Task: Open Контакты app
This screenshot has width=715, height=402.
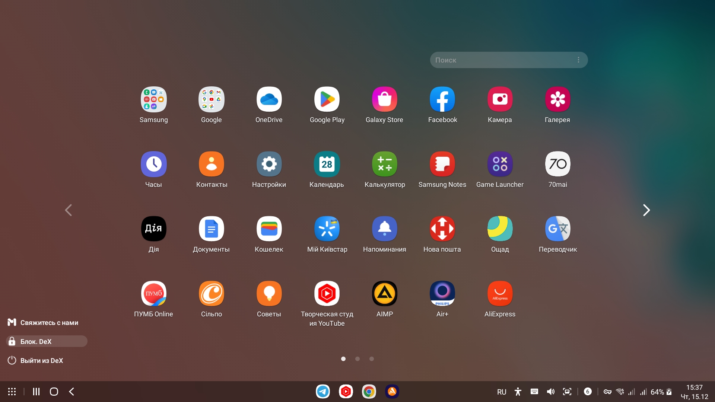Action: pos(211,164)
